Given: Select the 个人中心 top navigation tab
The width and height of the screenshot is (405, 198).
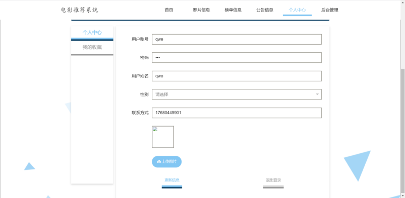Looking at the screenshot, I should pos(297,10).
